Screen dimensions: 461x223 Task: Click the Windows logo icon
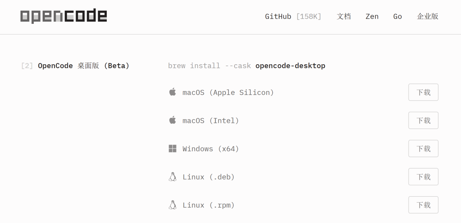click(x=172, y=149)
